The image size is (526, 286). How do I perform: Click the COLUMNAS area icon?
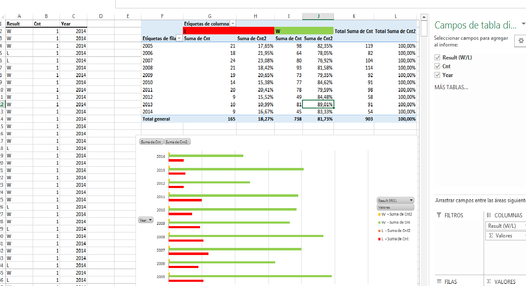click(489, 215)
